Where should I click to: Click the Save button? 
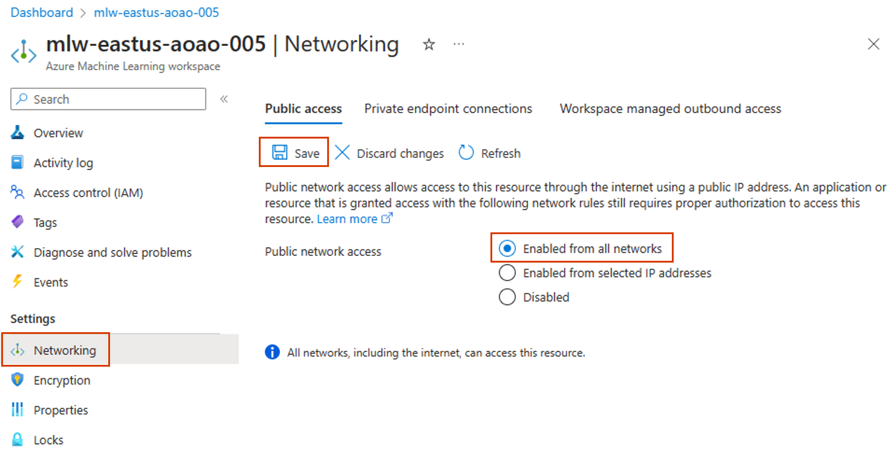[x=295, y=153]
